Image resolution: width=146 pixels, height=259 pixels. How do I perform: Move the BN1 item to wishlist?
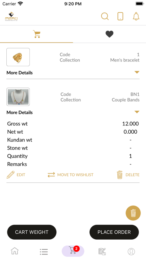click(70, 175)
